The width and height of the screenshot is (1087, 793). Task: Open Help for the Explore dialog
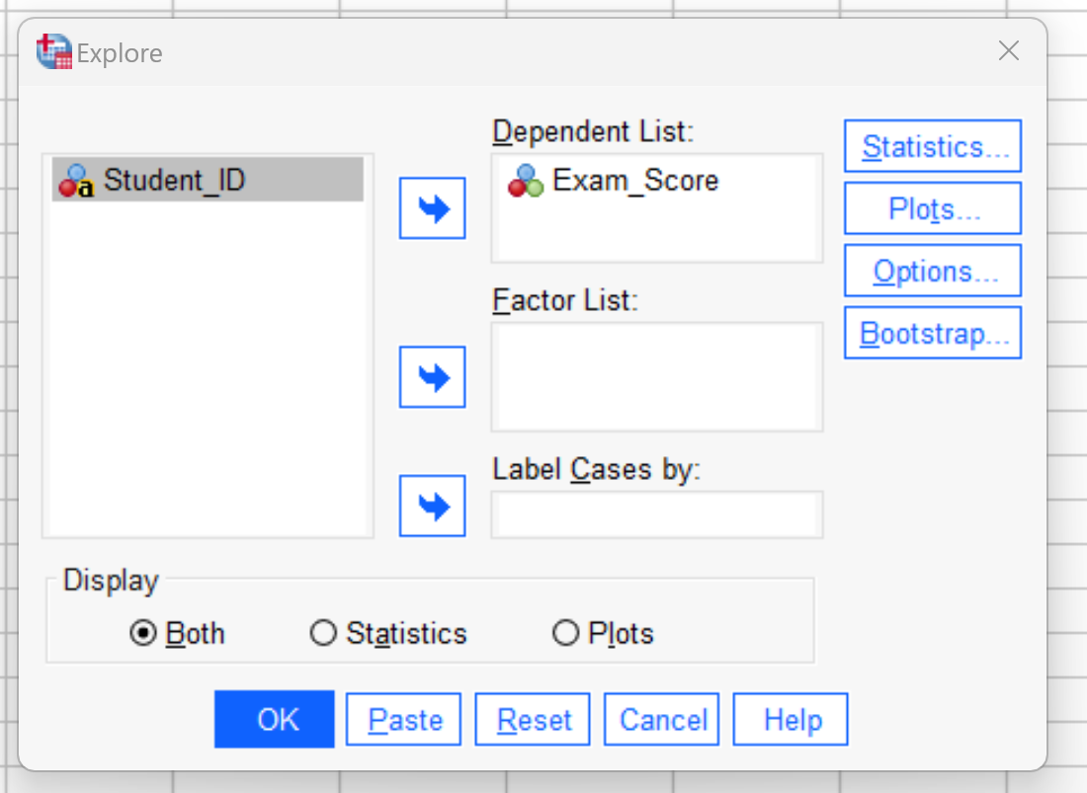(791, 720)
